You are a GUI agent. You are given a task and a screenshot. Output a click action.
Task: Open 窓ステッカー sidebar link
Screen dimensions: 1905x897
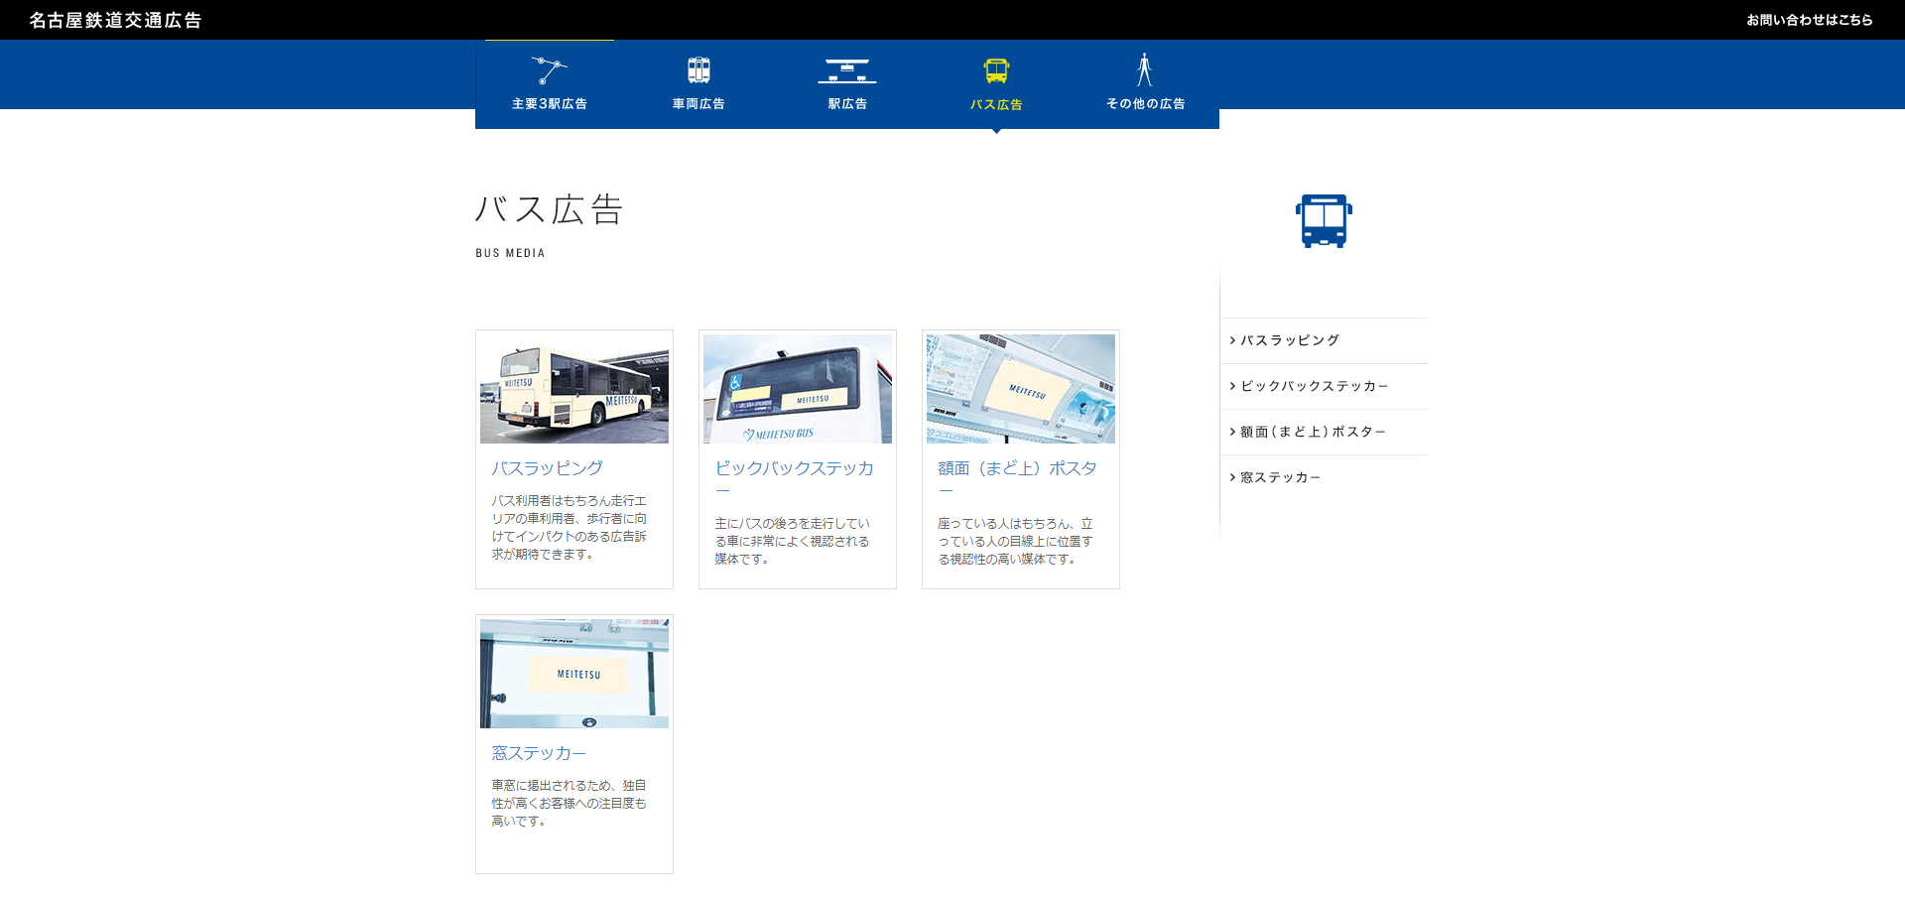[1280, 477]
